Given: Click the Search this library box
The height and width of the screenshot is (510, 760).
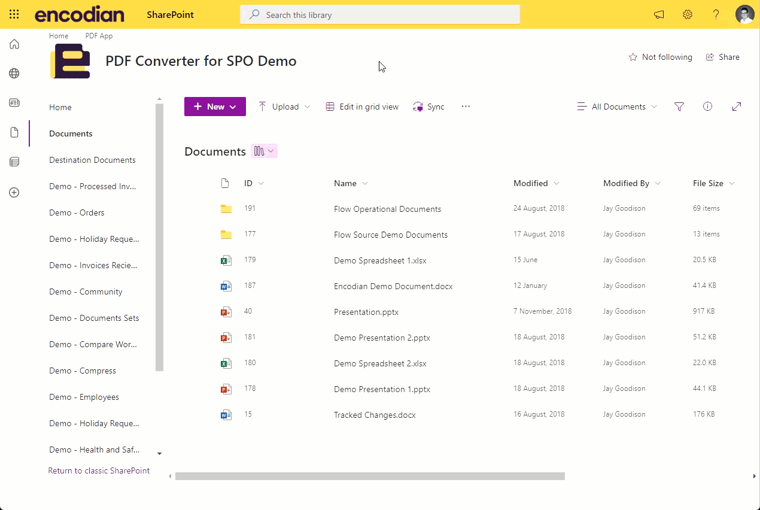Looking at the screenshot, I should tap(380, 15).
